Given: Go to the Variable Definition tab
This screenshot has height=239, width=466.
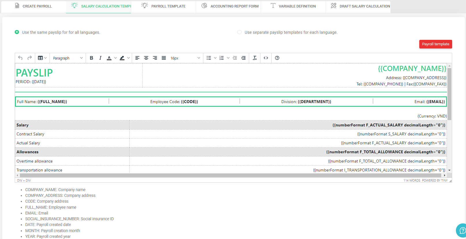Looking at the screenshot, I should 293,6.
